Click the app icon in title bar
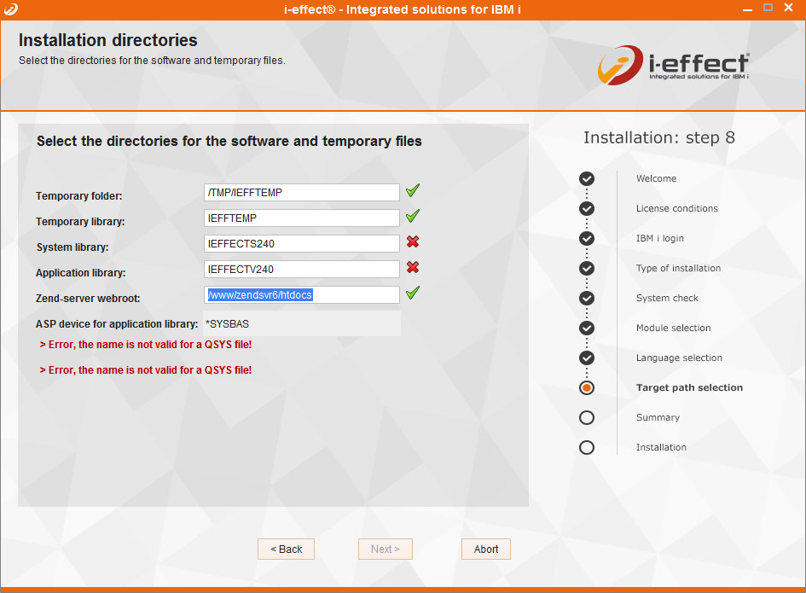The image size is (806, 593). [9, 8]
